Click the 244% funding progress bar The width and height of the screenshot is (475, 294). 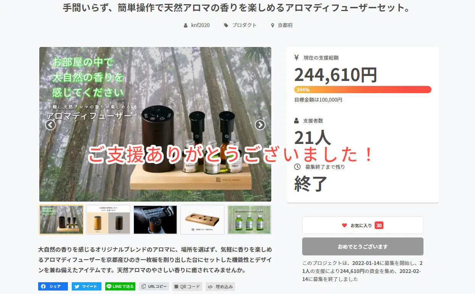pyautogui.click(x=363, y=90)
